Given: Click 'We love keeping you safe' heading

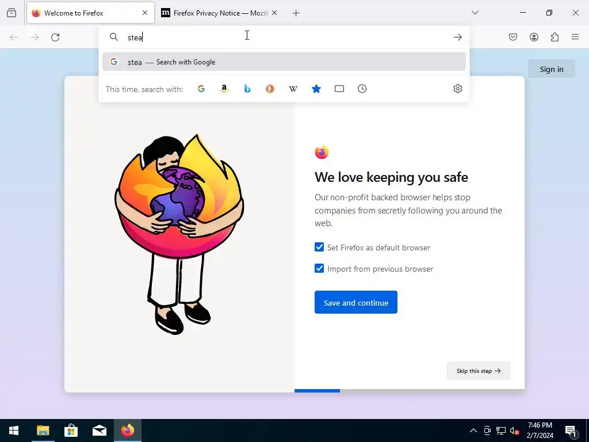Looking at the screenshot, I should point(391,177).
